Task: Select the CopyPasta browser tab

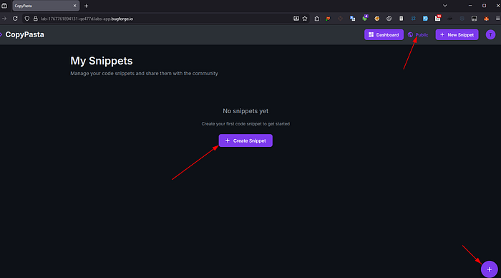Action: (45, 6)
